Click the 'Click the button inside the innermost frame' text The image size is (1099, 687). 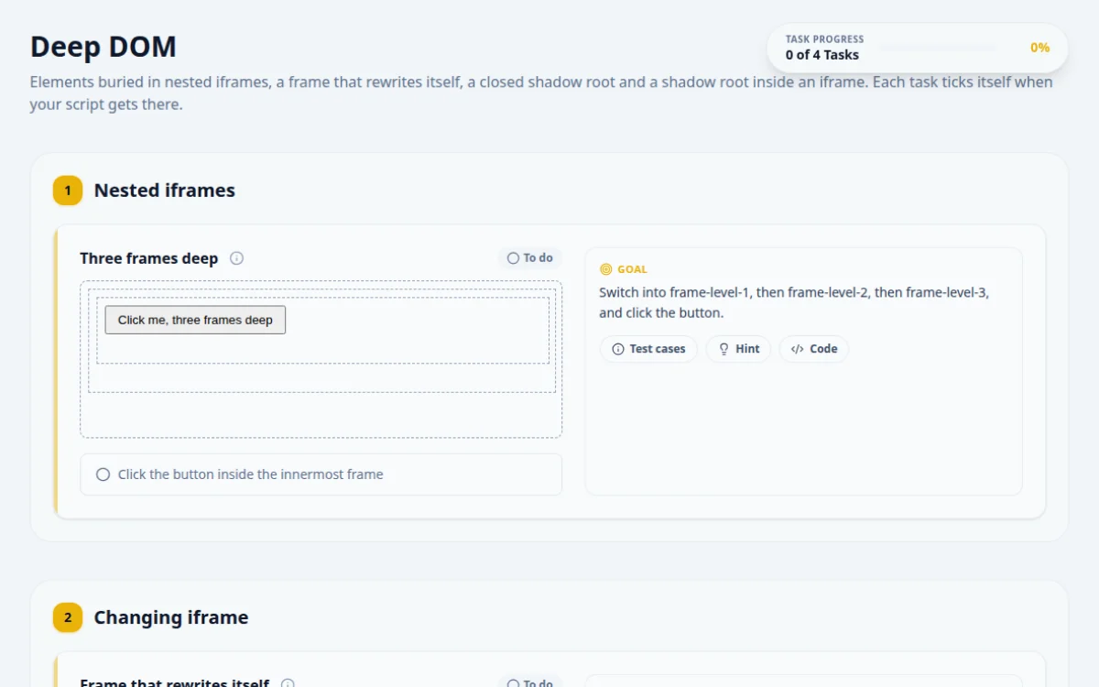(x=251, y=474)
